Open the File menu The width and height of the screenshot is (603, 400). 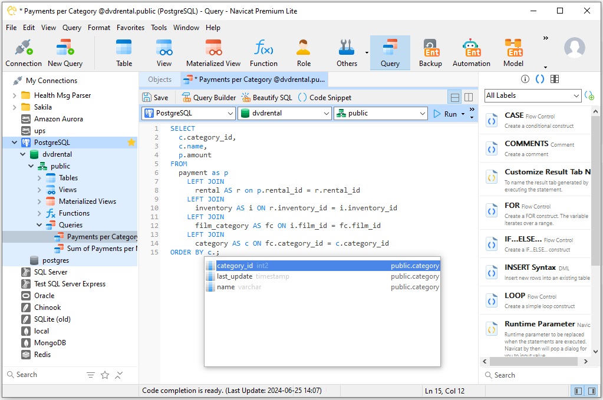(x=11, y=28)
